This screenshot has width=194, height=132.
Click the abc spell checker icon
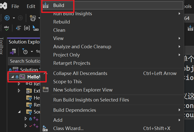pos(6,28)
